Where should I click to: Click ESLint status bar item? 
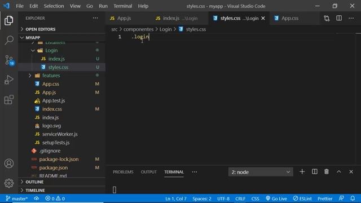coord(302,198)
